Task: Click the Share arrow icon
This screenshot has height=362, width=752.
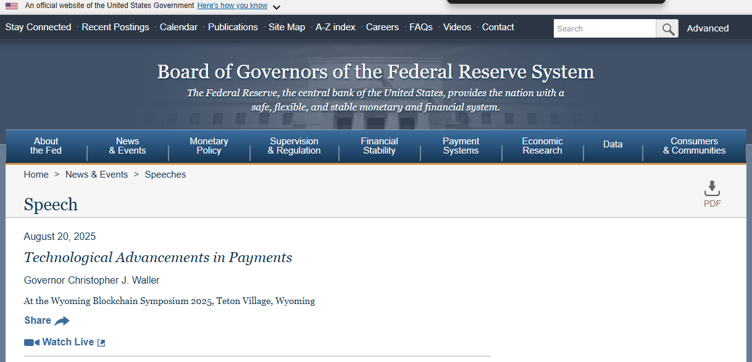Action: (x=62, y=321)
